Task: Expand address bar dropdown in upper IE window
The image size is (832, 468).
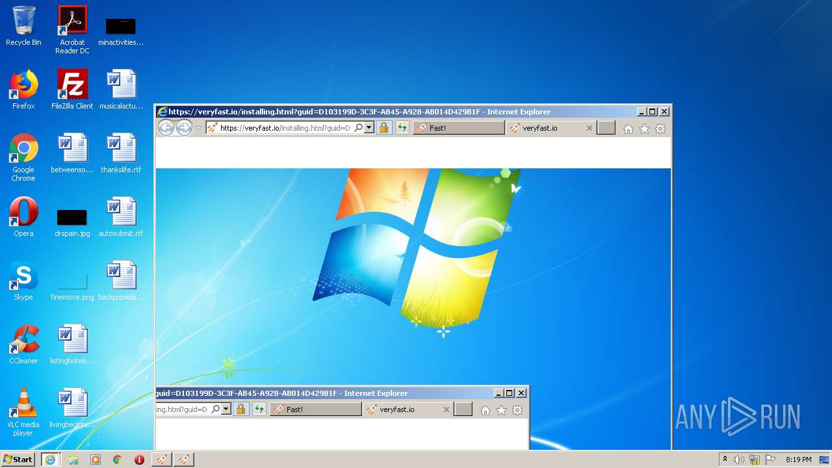Action: point(369,128)
